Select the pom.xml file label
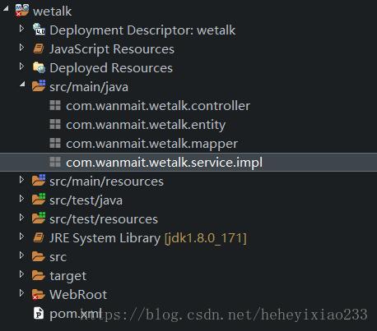The image size is (377, 331). [76, 314]
